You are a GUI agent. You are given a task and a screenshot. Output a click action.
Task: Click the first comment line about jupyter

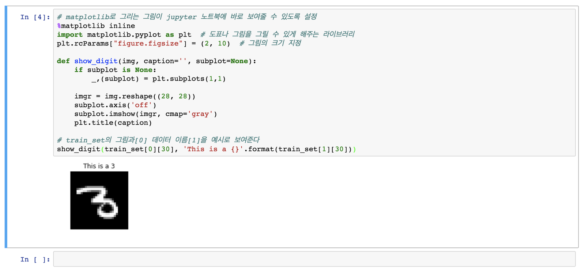186,17
